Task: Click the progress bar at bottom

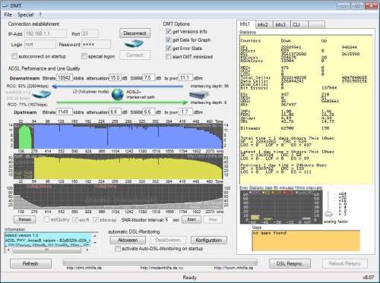Action: [160, 262]
